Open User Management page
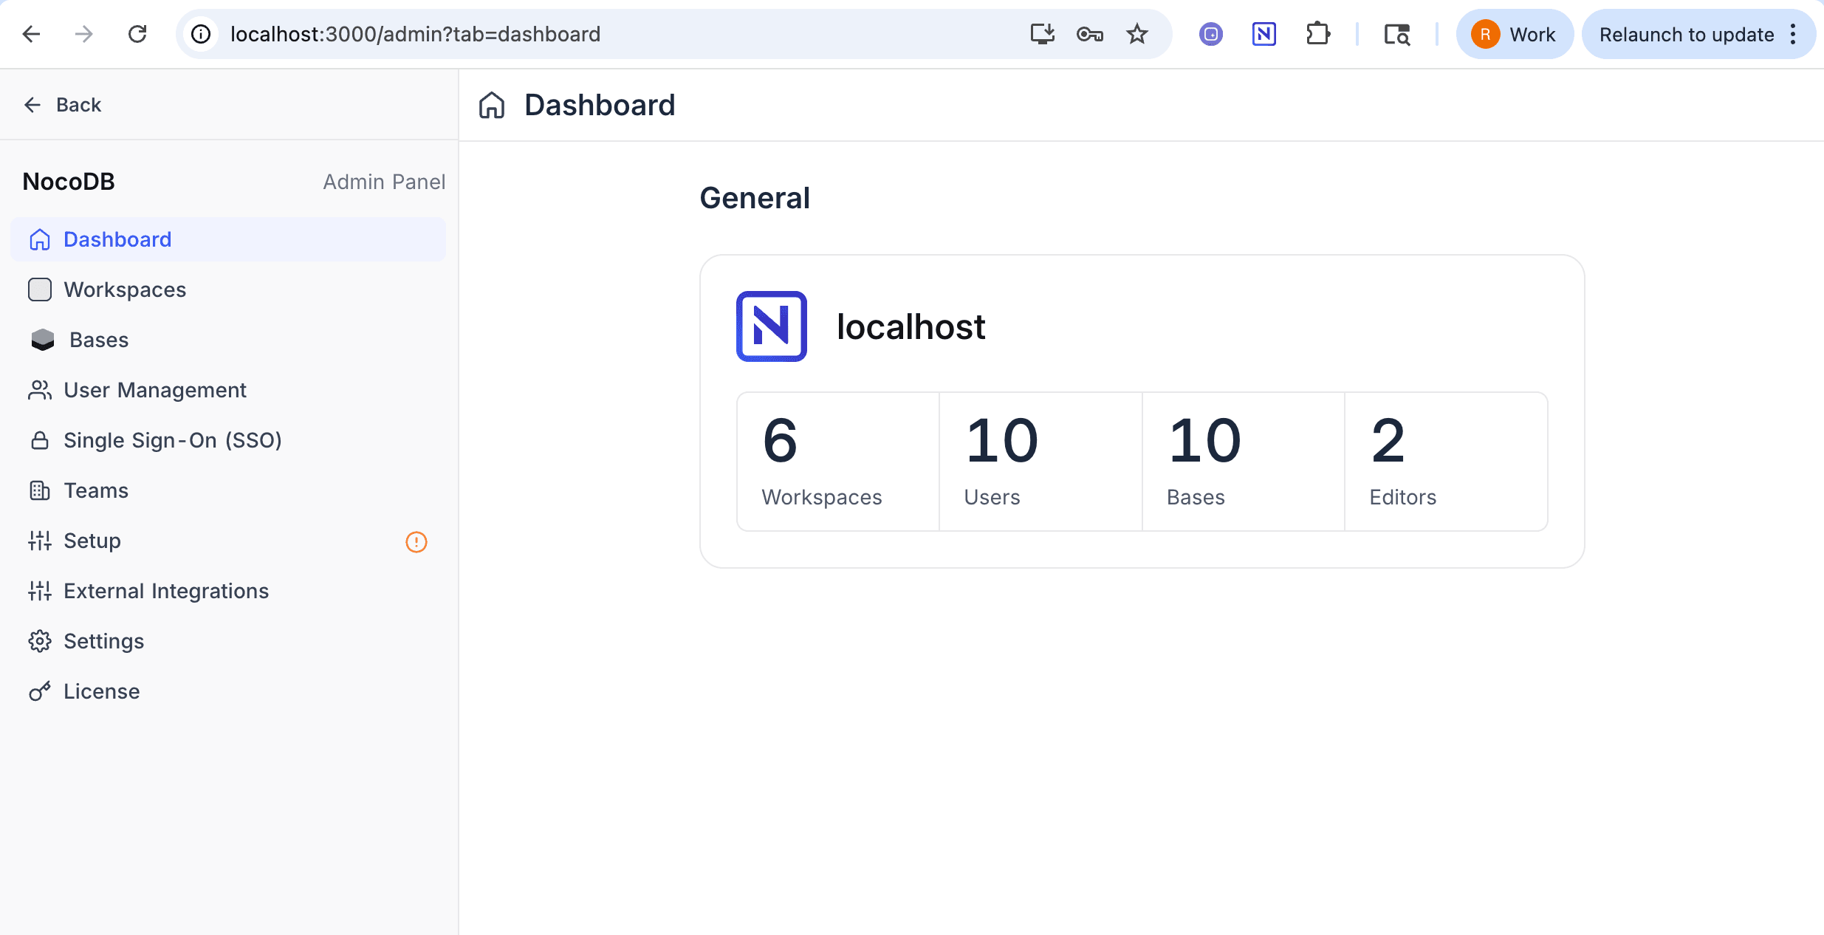 pos(155,390)
